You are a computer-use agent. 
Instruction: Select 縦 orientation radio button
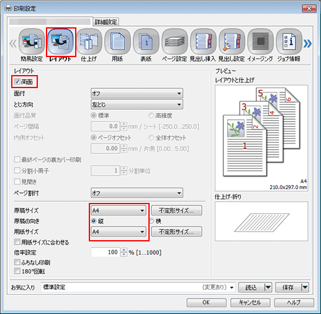coord(94,221)
